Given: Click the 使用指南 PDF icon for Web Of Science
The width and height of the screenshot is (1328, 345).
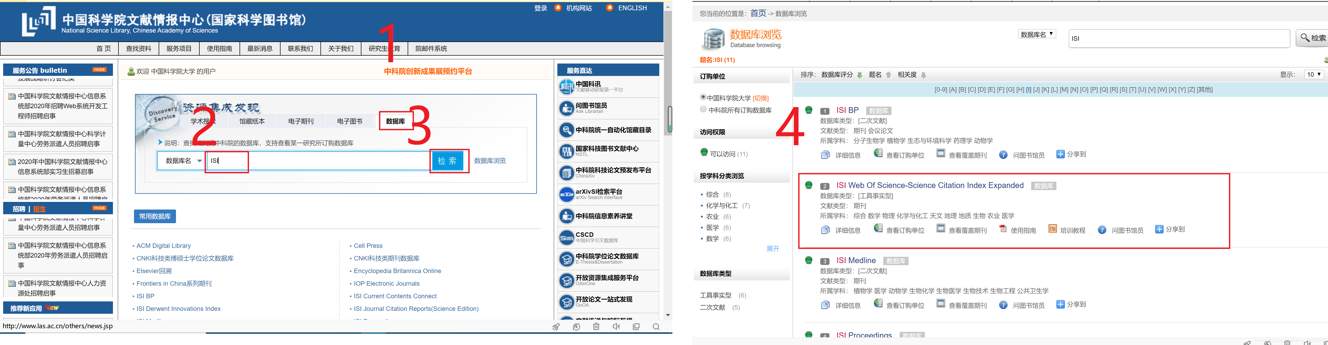Looking at the screenshot, I should coord(1003,229).
